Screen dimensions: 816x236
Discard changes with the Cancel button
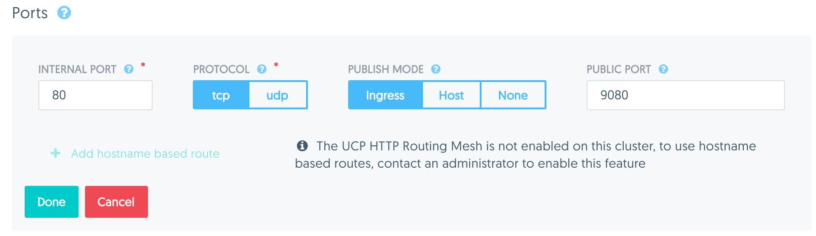coord(117,201)
